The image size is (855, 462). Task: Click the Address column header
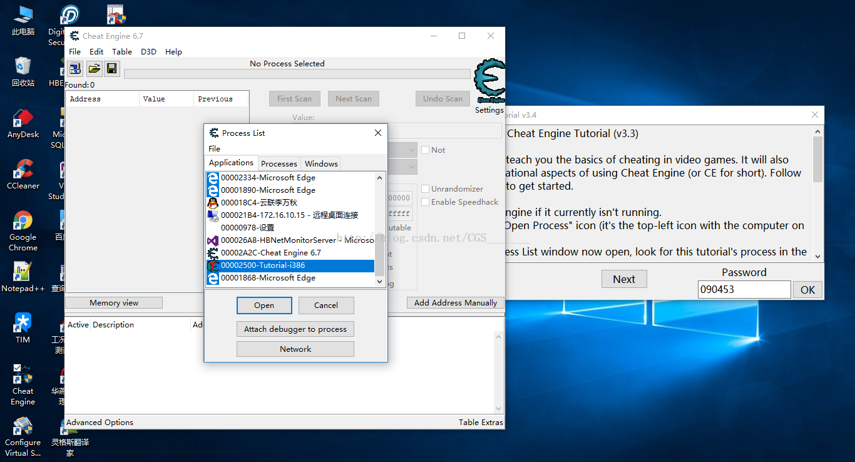(102, 99)
